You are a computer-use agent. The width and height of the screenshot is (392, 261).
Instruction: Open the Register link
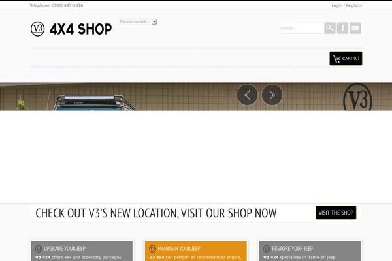(354, 5)
